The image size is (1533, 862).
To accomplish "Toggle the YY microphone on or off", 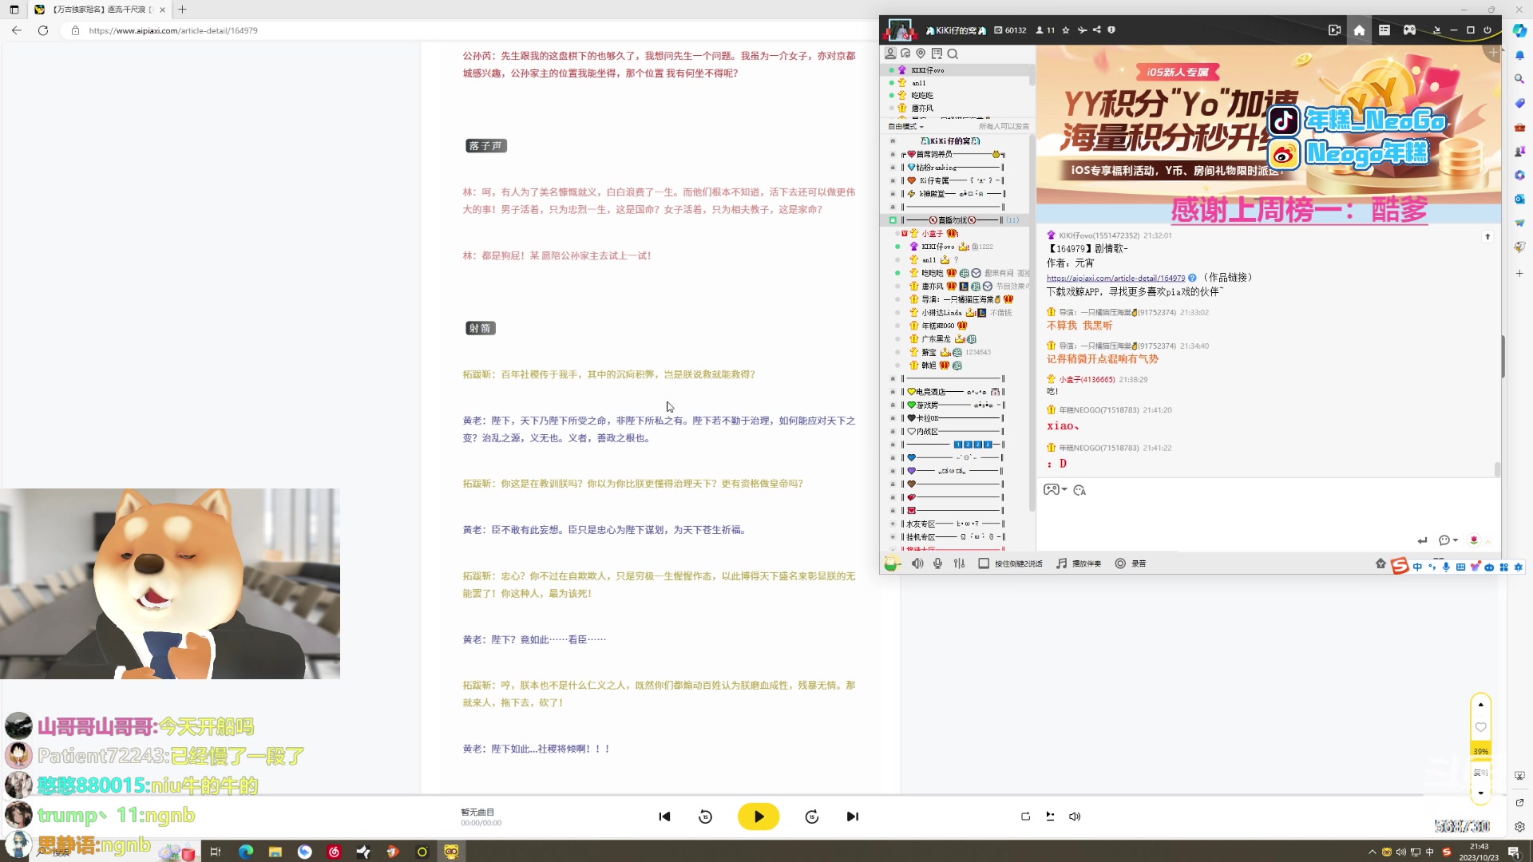I will click(937, 563).
